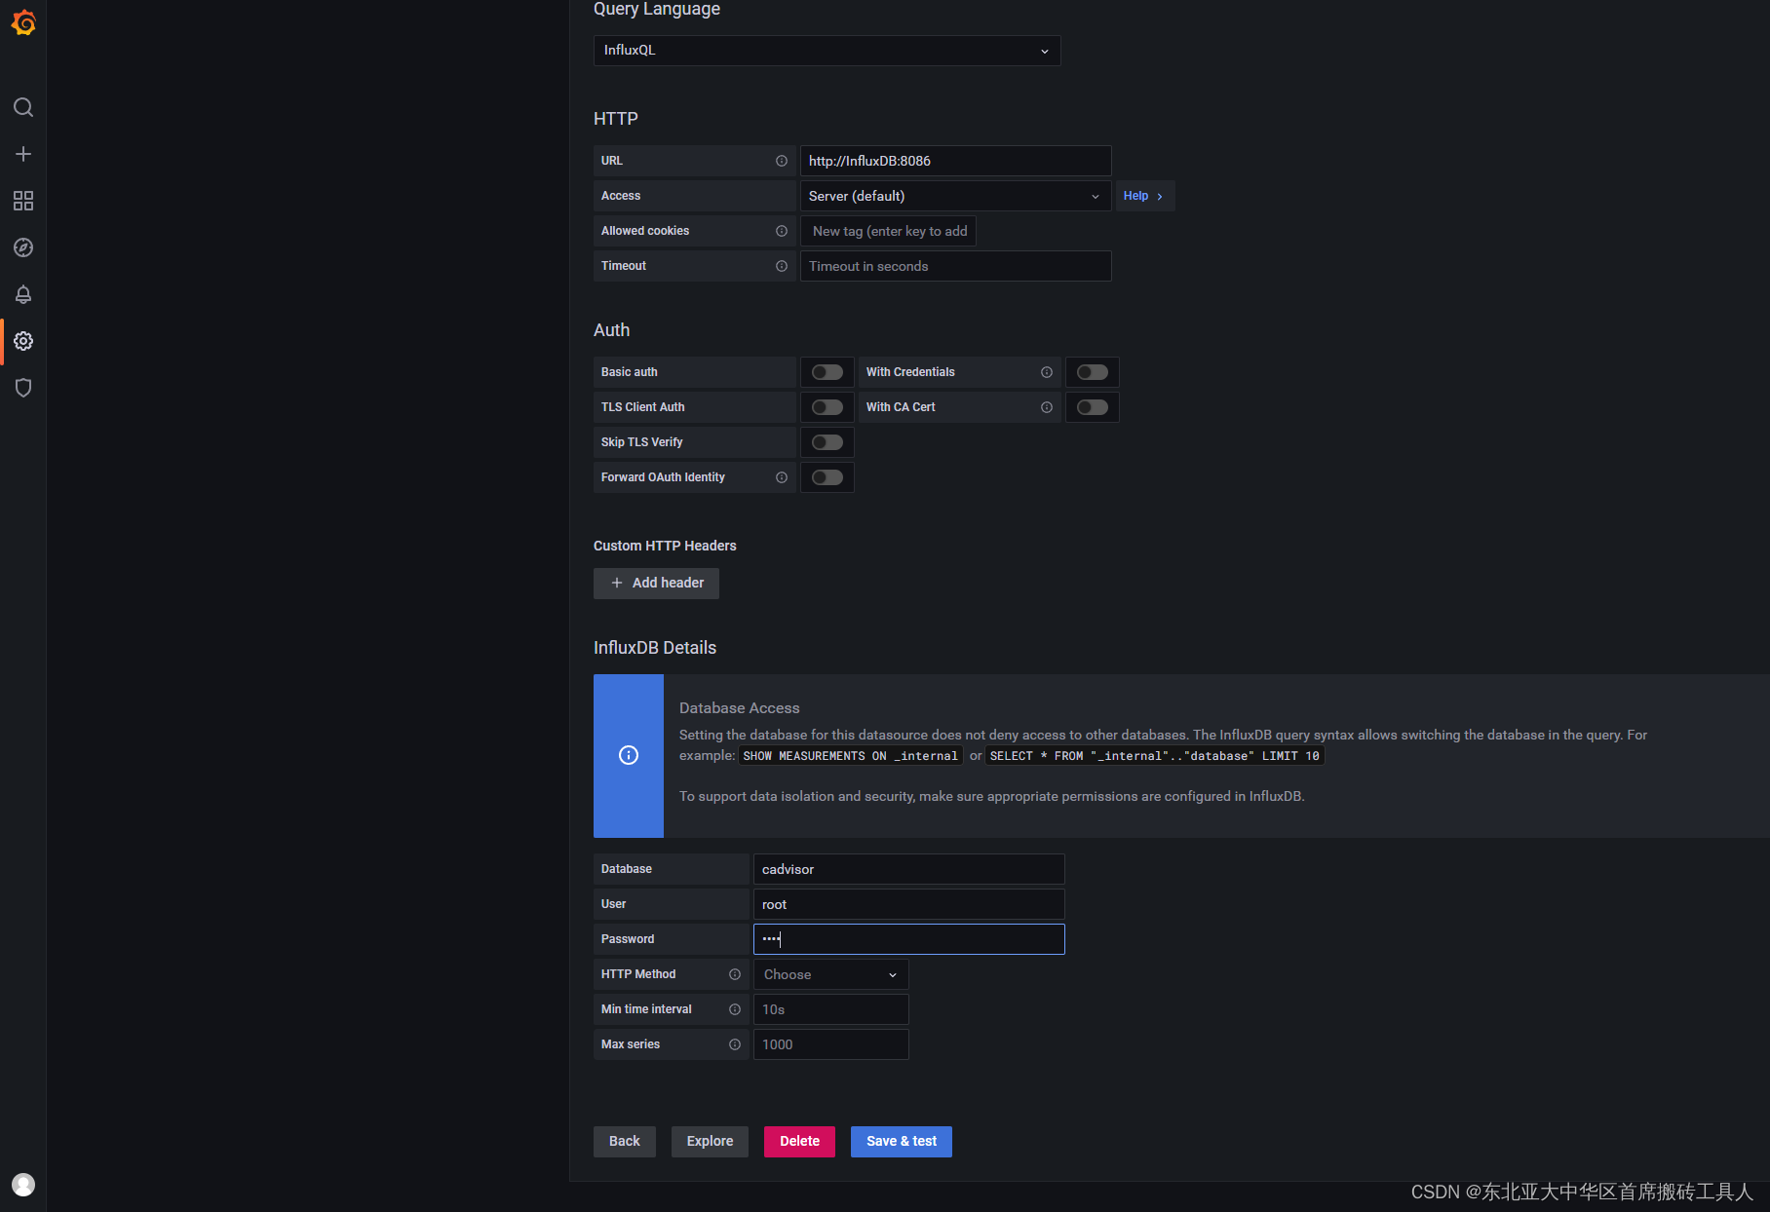
Task: Enable the With CA Cert switch
Action: (x=1093, y=407)
